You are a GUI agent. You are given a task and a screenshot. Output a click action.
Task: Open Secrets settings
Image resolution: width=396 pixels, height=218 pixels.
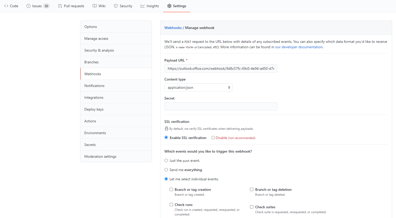tap(116, 145)
